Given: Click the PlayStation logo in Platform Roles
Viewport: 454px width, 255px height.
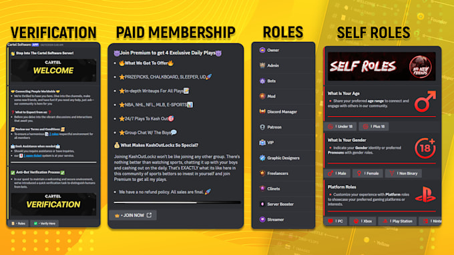Looking at the screenshot, I should [x=425, y=195].
